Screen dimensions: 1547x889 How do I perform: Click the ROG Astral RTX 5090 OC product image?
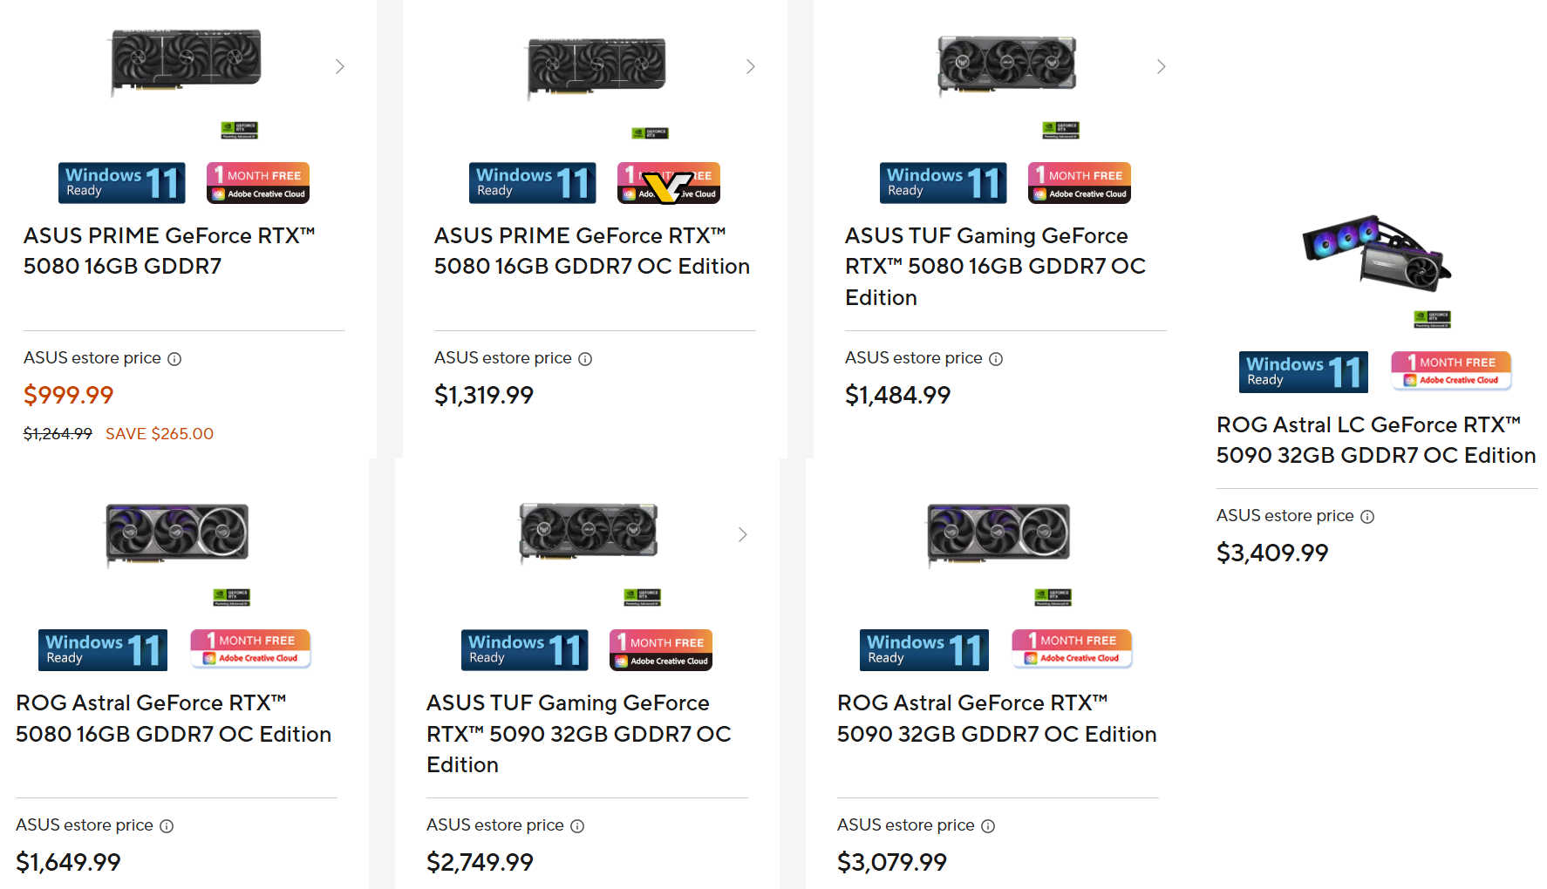pos(998,533)
